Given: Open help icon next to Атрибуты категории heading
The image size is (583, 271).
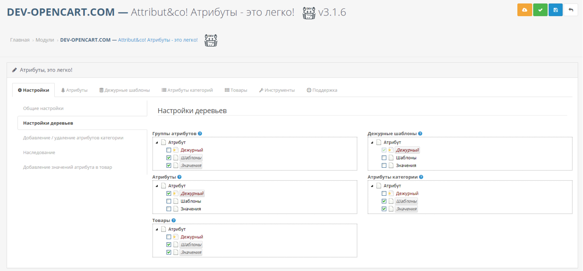Looking at the screenshot, I should (421, 177).
